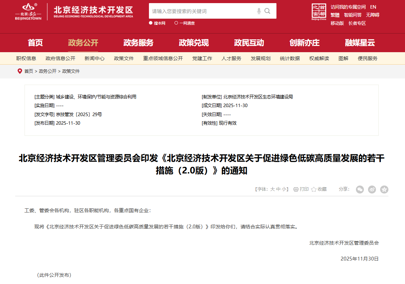This screenshot has width=405, height=284.
Task: Click the Beijing E-Town logo
Action: [x=28, y=12]
